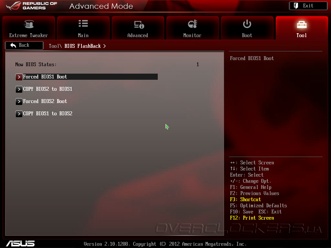The image size is (331, 248).
Task: Open the Advanced tab
Action: click(x=138, y=28)
